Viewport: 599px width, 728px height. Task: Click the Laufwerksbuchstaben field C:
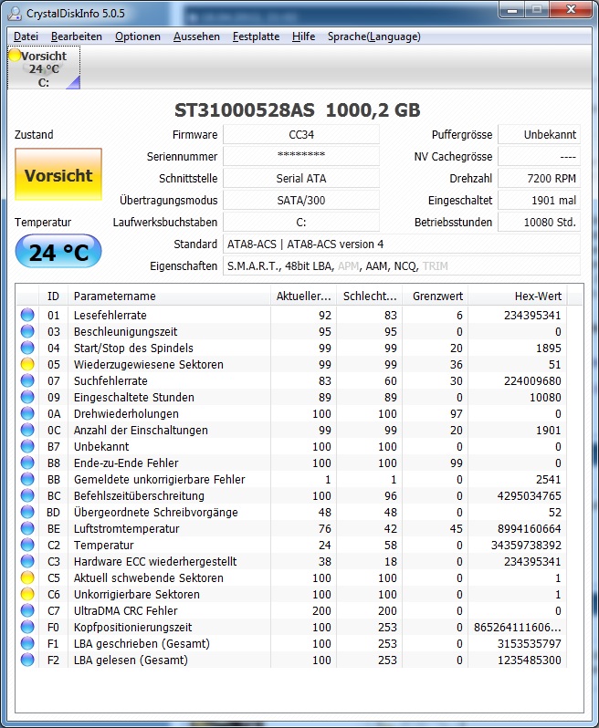(301, 222)
